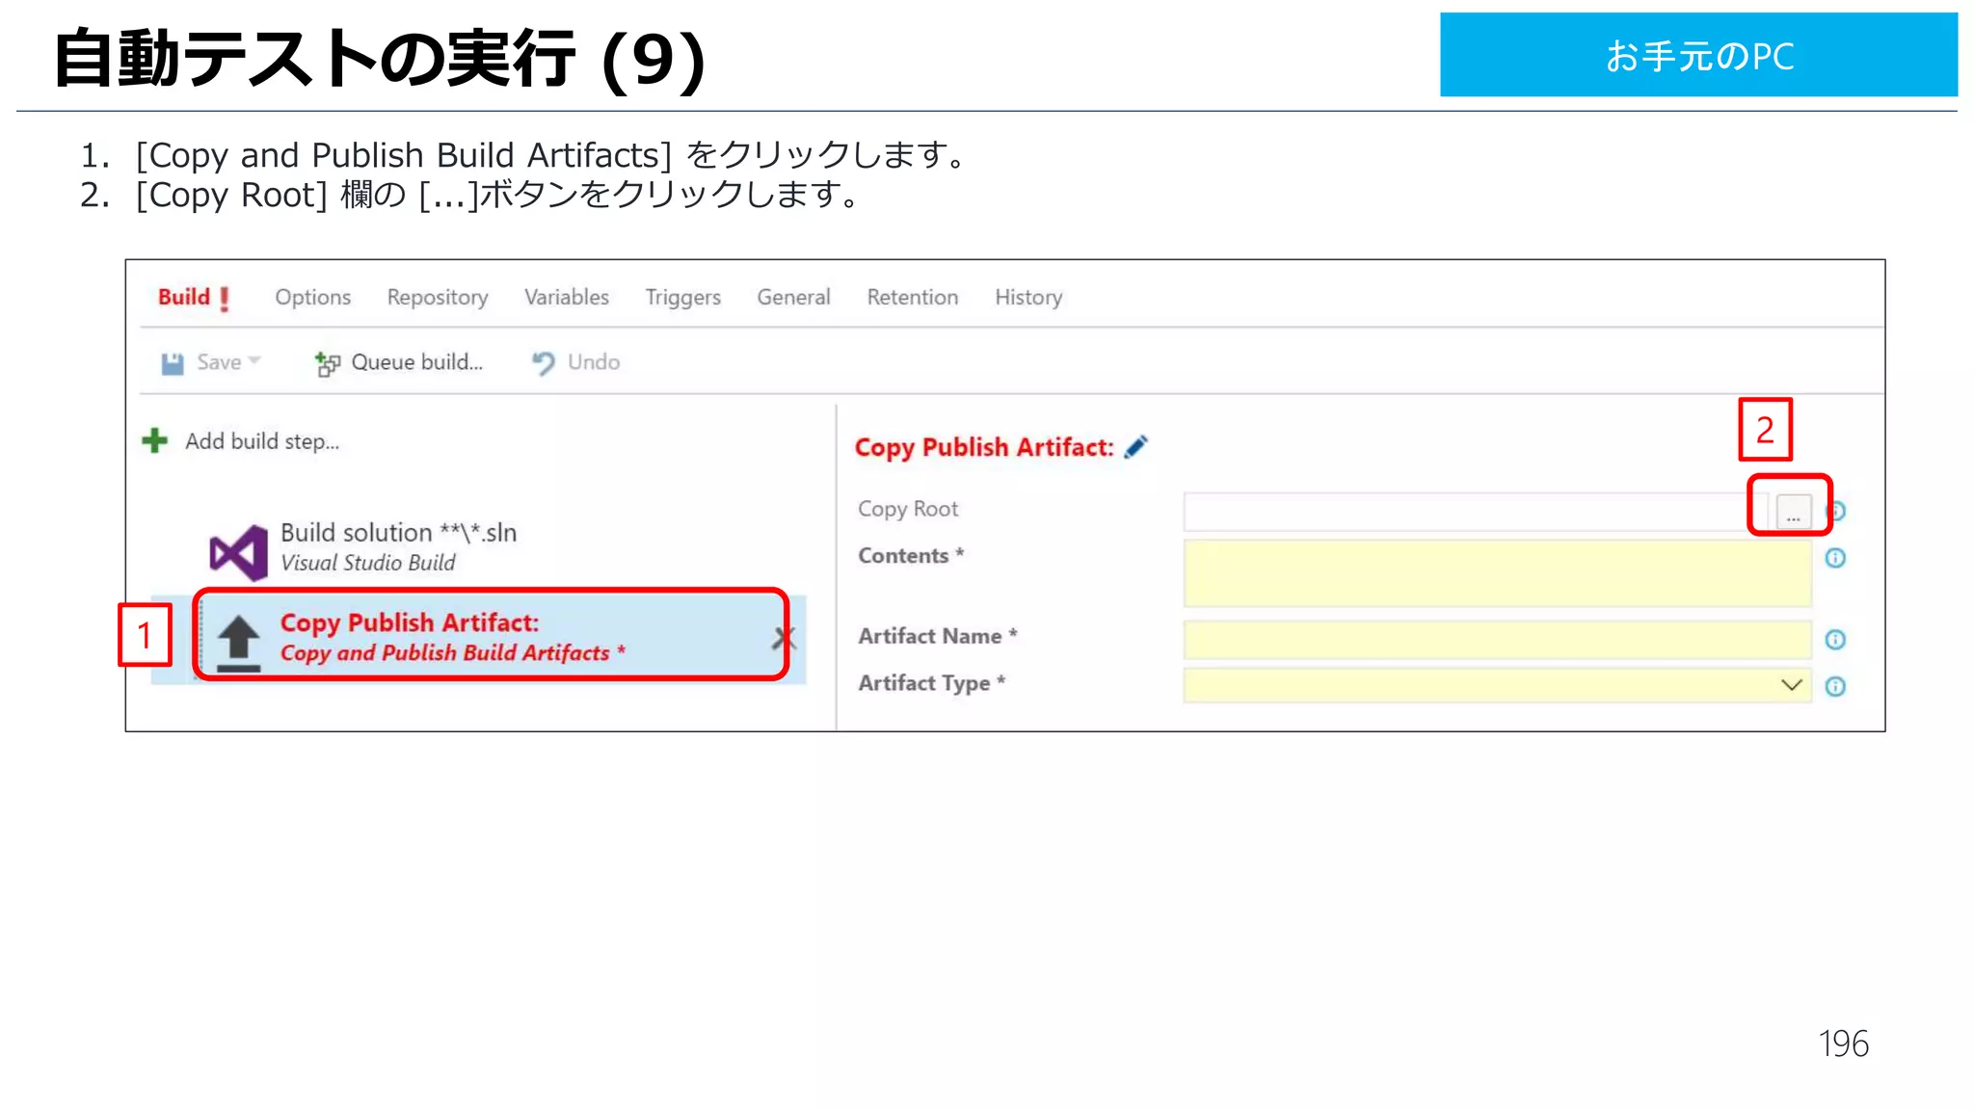Click the info icon next to Artifact Name
The height and width of the screenshot is (1110, 1974).
coord(1835,640)
